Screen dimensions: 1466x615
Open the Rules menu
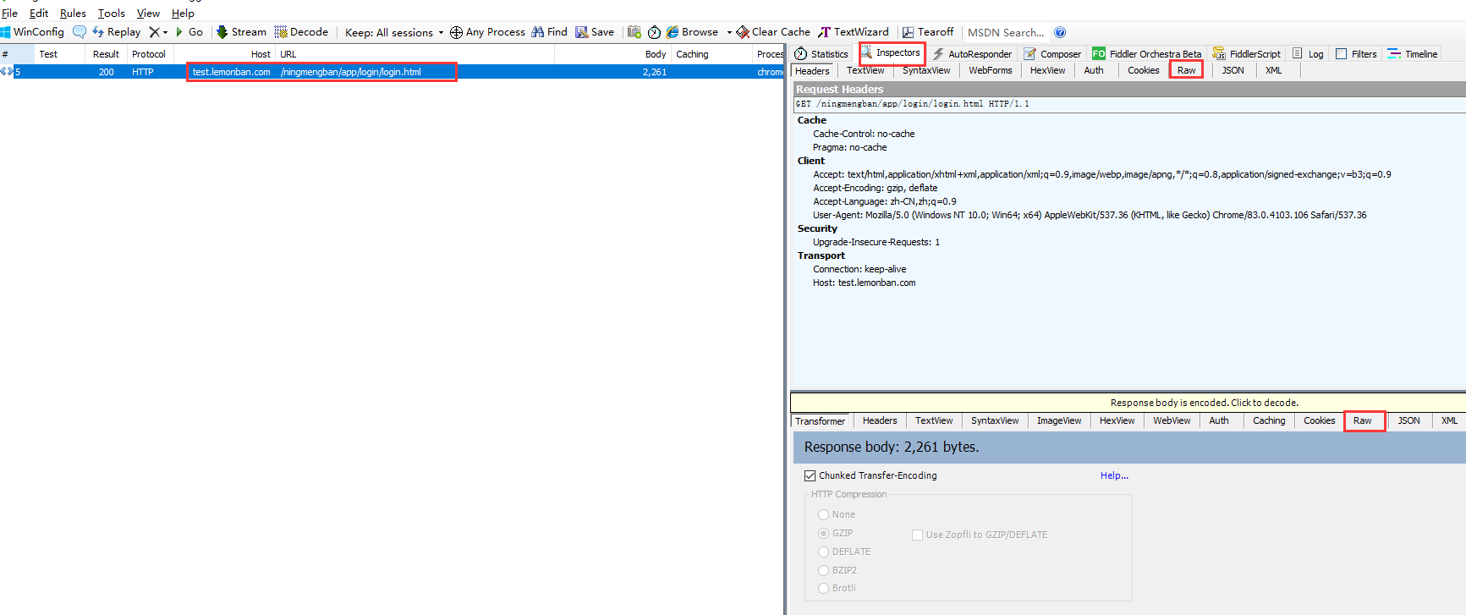(x=73, y=13)
